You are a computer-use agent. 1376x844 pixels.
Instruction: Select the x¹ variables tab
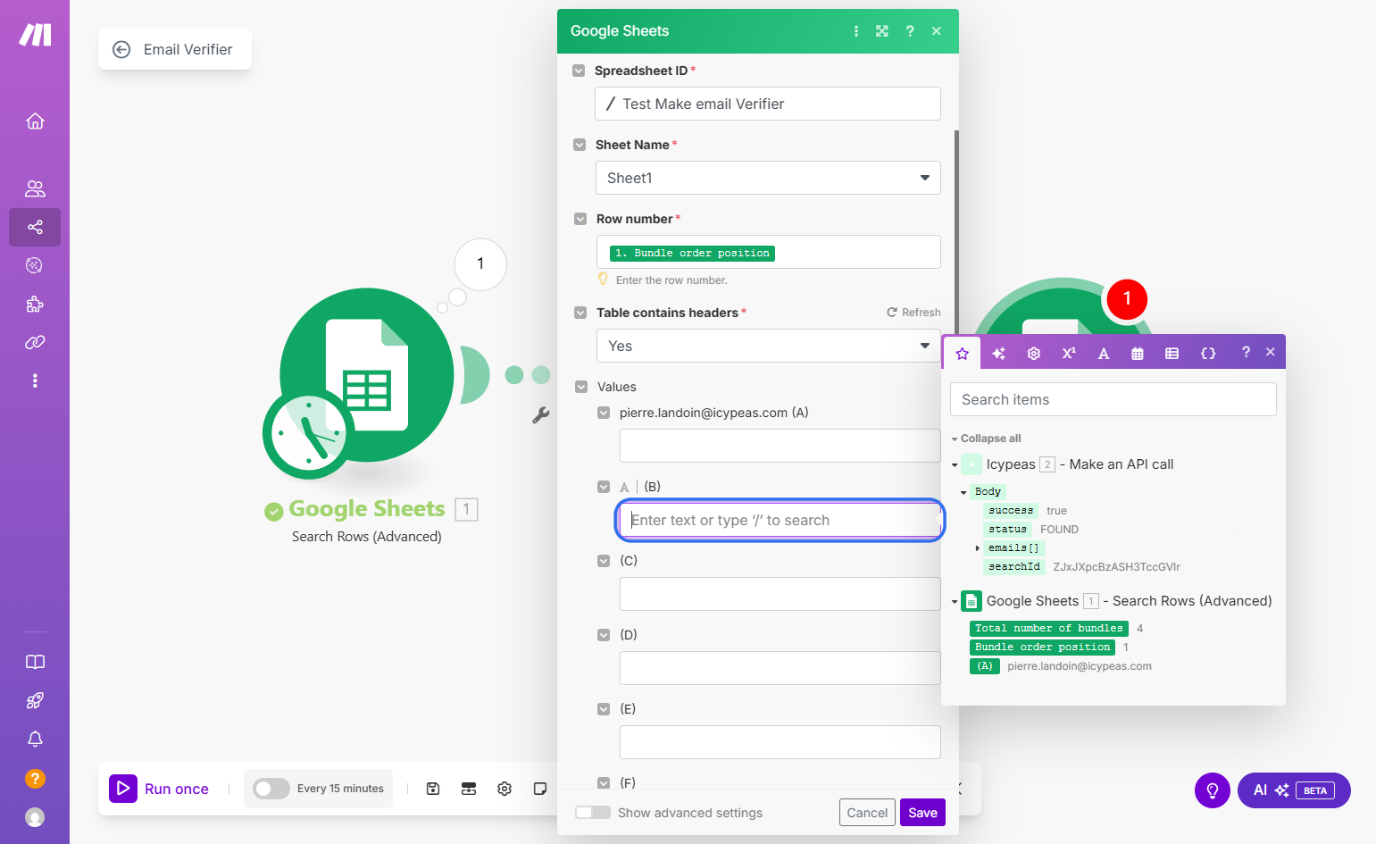(x=1069, y=354)
